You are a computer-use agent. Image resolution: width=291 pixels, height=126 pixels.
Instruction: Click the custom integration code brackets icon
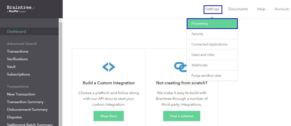[x=109, y=67]
